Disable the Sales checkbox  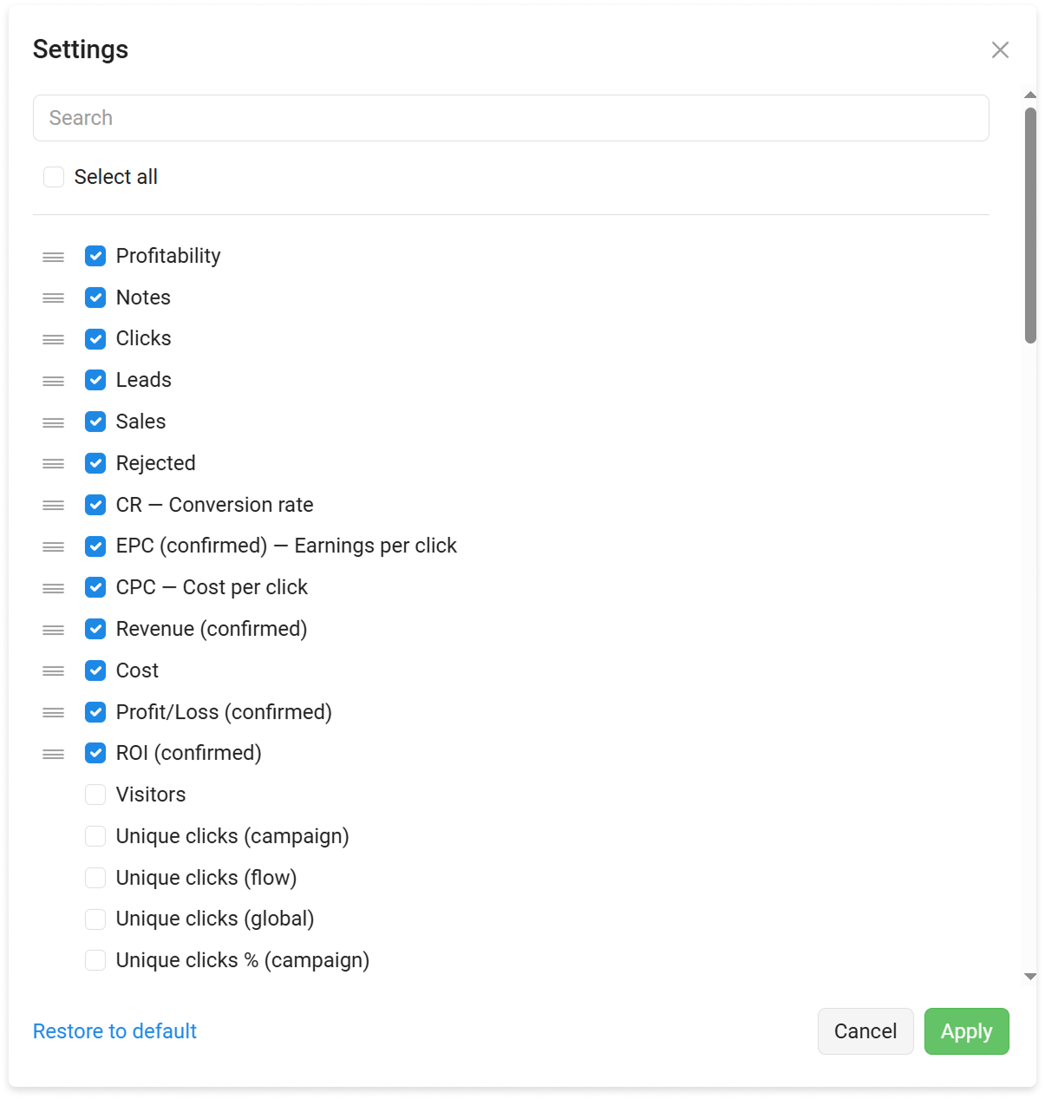pos(95,422)
